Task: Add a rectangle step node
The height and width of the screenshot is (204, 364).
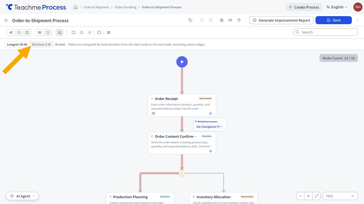Action: 74,32
